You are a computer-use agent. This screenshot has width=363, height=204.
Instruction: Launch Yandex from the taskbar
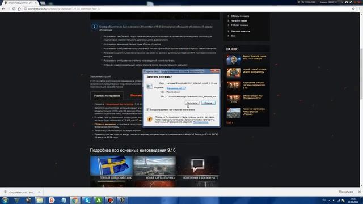tap(52, 200)
